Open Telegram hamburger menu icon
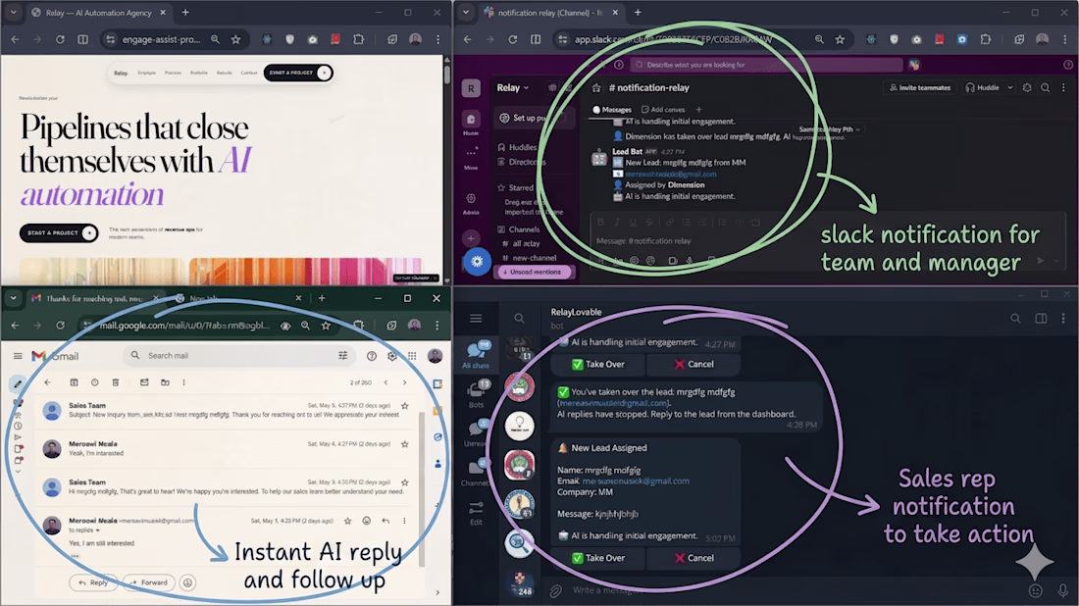The height and width of the screenshot is (606, 1079). coord(476,319)
